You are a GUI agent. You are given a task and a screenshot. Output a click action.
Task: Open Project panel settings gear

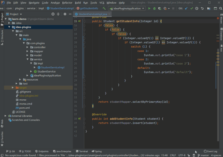(65, 14)
